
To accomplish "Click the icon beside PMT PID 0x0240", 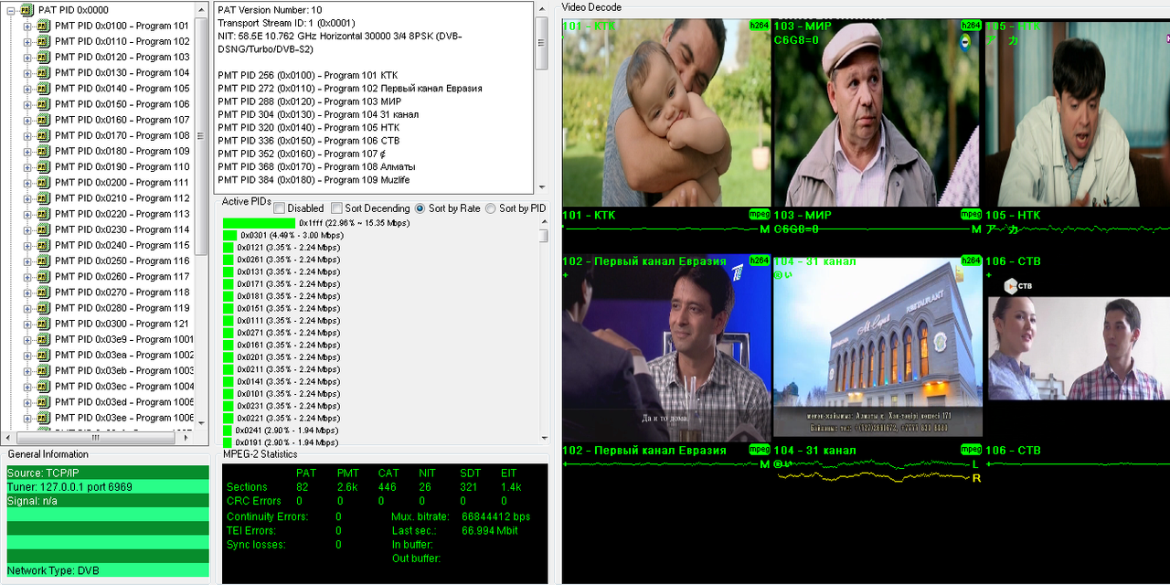I will click(x=42, y=245).
